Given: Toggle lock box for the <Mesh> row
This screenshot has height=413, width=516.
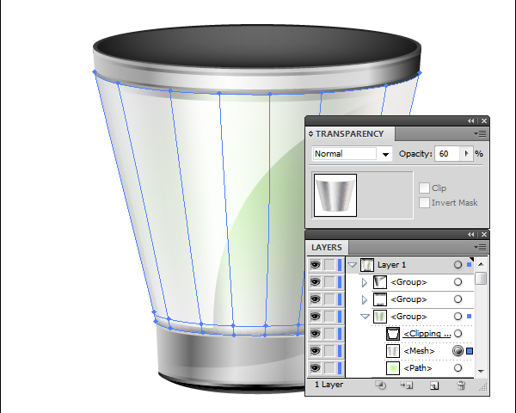Looking at the screenshot, I should [329, 351].
